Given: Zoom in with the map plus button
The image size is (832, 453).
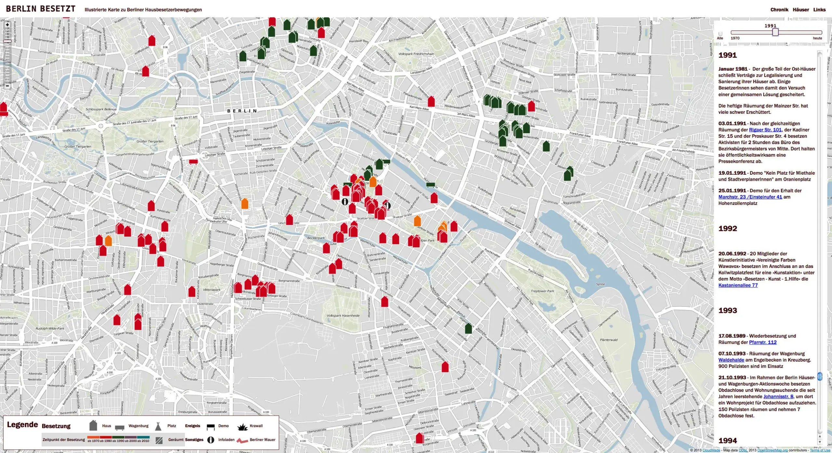Looking at the screenshot, I should coord(7,25).
